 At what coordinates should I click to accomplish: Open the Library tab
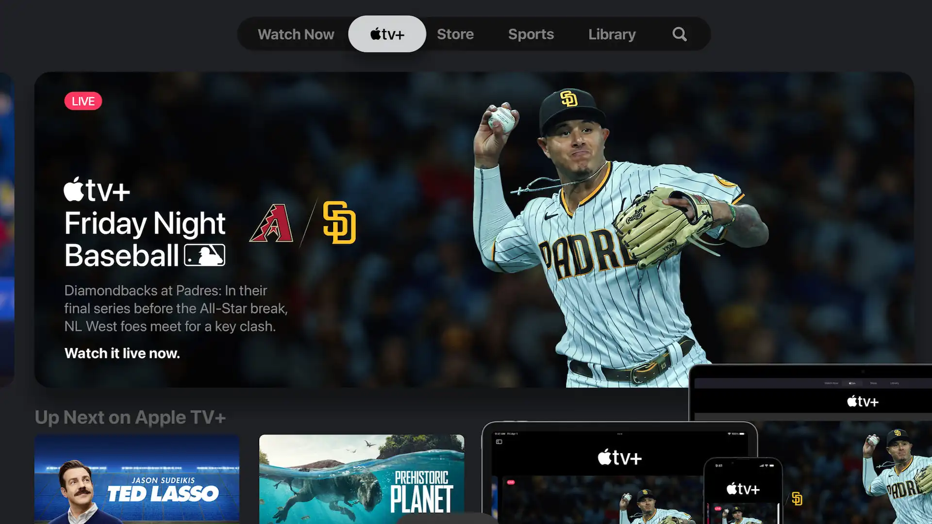(x=612, y=34)
